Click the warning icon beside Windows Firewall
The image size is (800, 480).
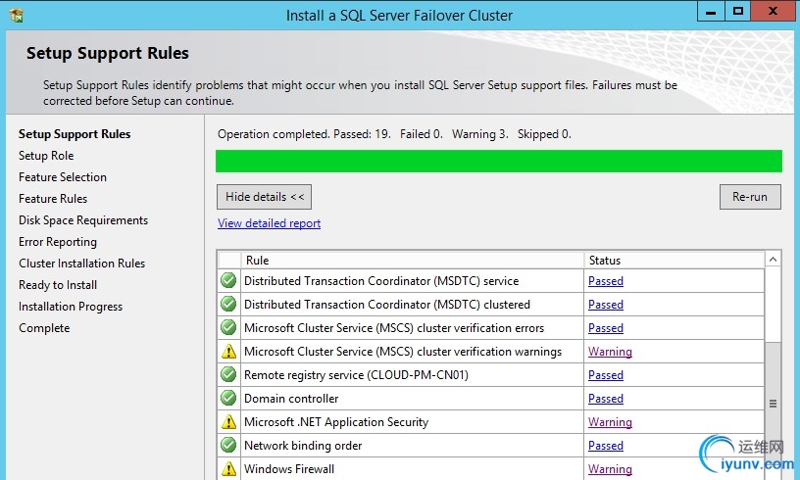pos(228,469)
